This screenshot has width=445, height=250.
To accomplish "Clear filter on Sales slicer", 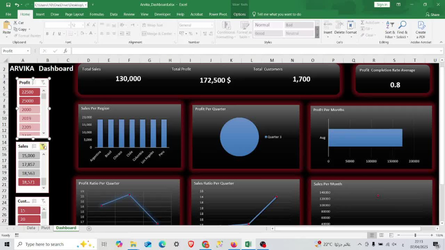I will tap(43, 146).
